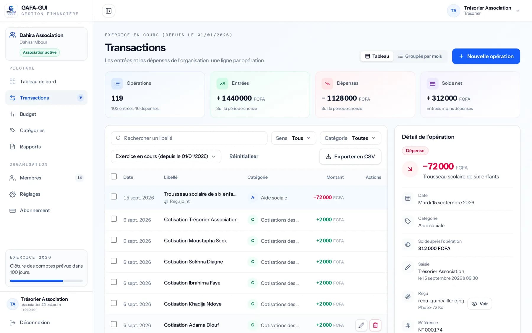Screen dimensions: 532x333
Task: Click the Membres person icon
Action: 12,178
